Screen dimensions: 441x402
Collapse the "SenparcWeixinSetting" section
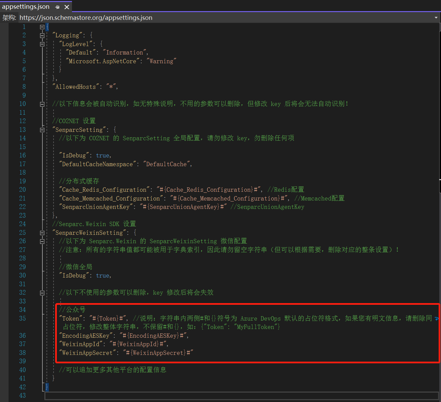pyautogui.click(x=42, y=233)
